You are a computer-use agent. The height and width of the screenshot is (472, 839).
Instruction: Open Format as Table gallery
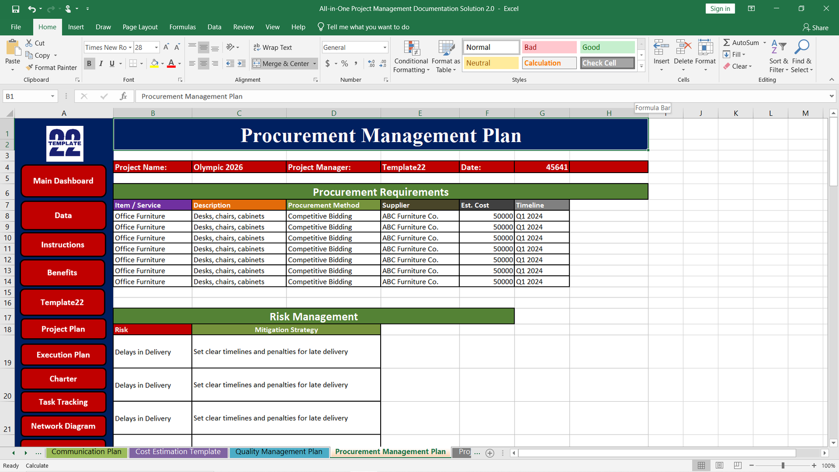point(446,57)
